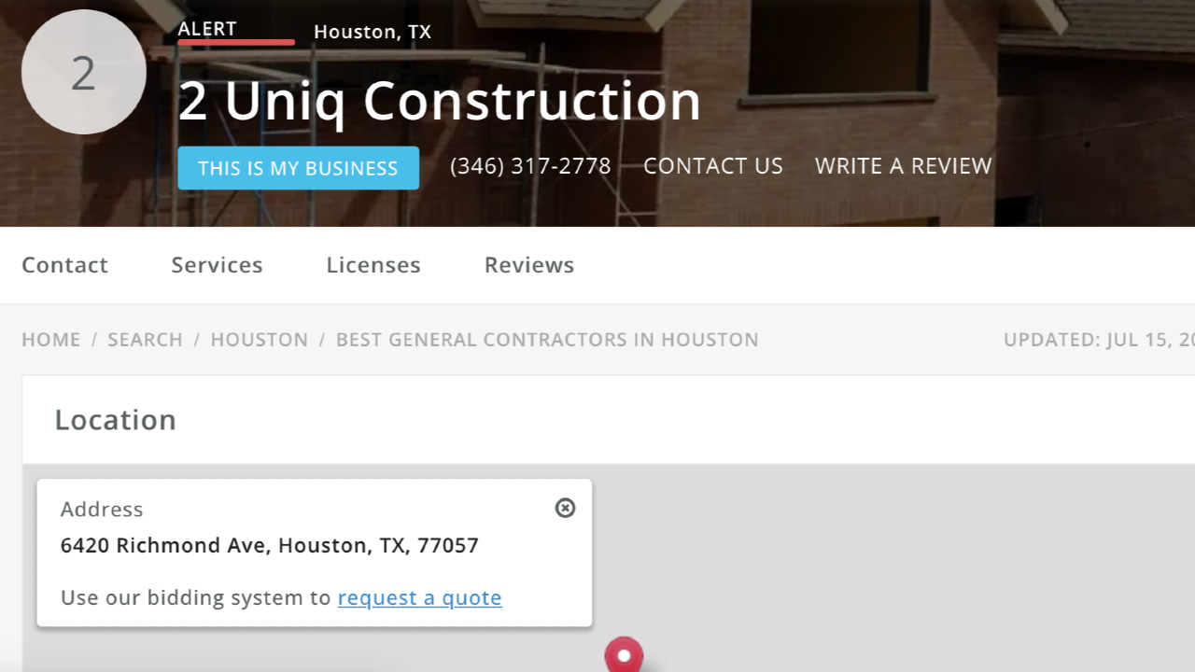Image resolution: width=1195 pixels, height=672 pixels.
Task: Click the 2 Uniq Construction heading
Action: (x=440, y=101)
